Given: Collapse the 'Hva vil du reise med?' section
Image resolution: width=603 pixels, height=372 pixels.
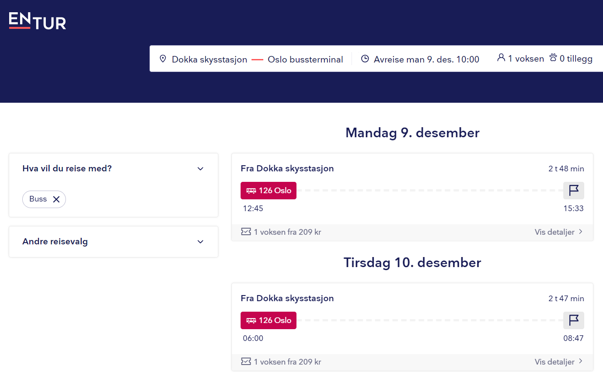Looking at the screenshot, I should click(200, 169).
